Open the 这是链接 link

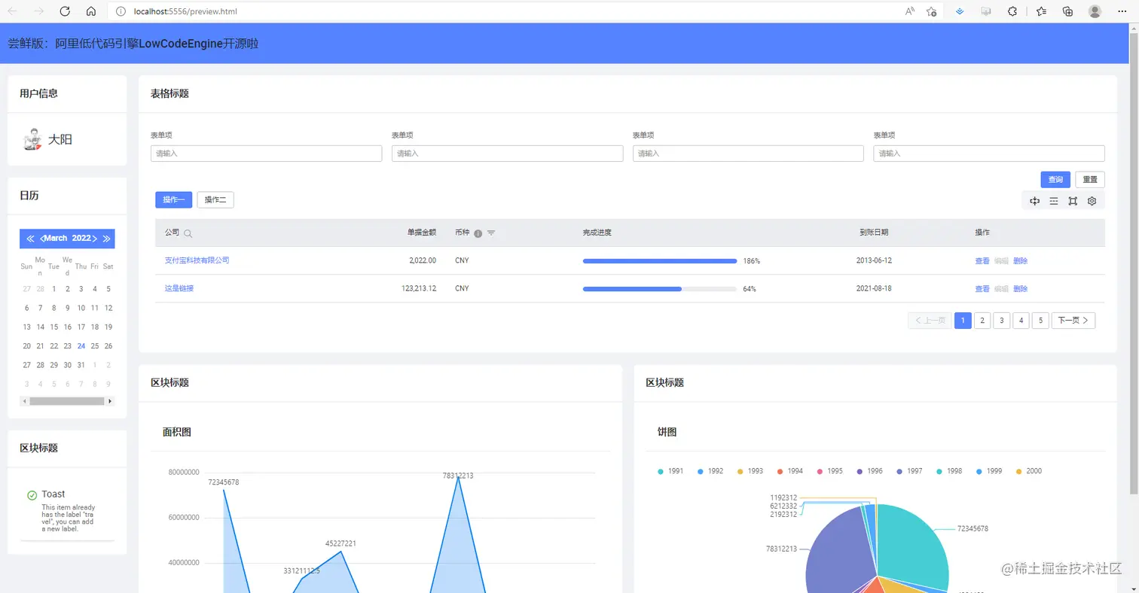tap(179, 289)
